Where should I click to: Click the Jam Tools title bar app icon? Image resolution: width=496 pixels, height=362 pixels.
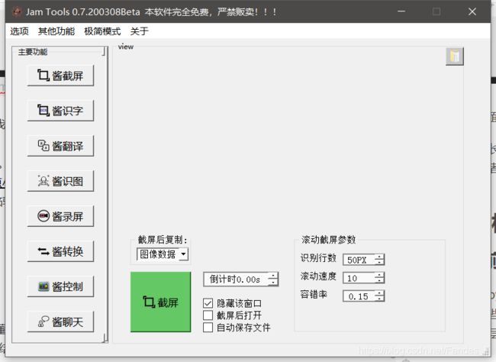click(17, 11)
